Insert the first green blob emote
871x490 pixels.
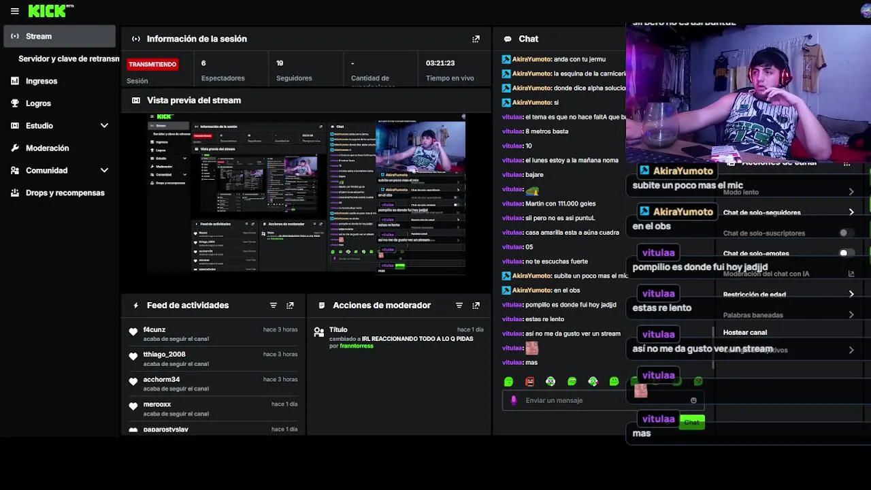[x=508, y=382]
